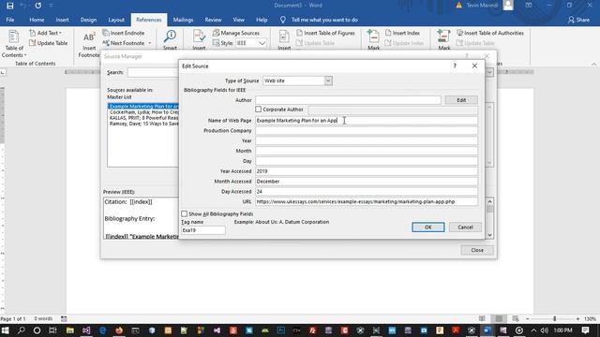Viewport: 600px width, 337px height.
Task: Select Example Marketing Plan source in list
Action: point(143,106)
